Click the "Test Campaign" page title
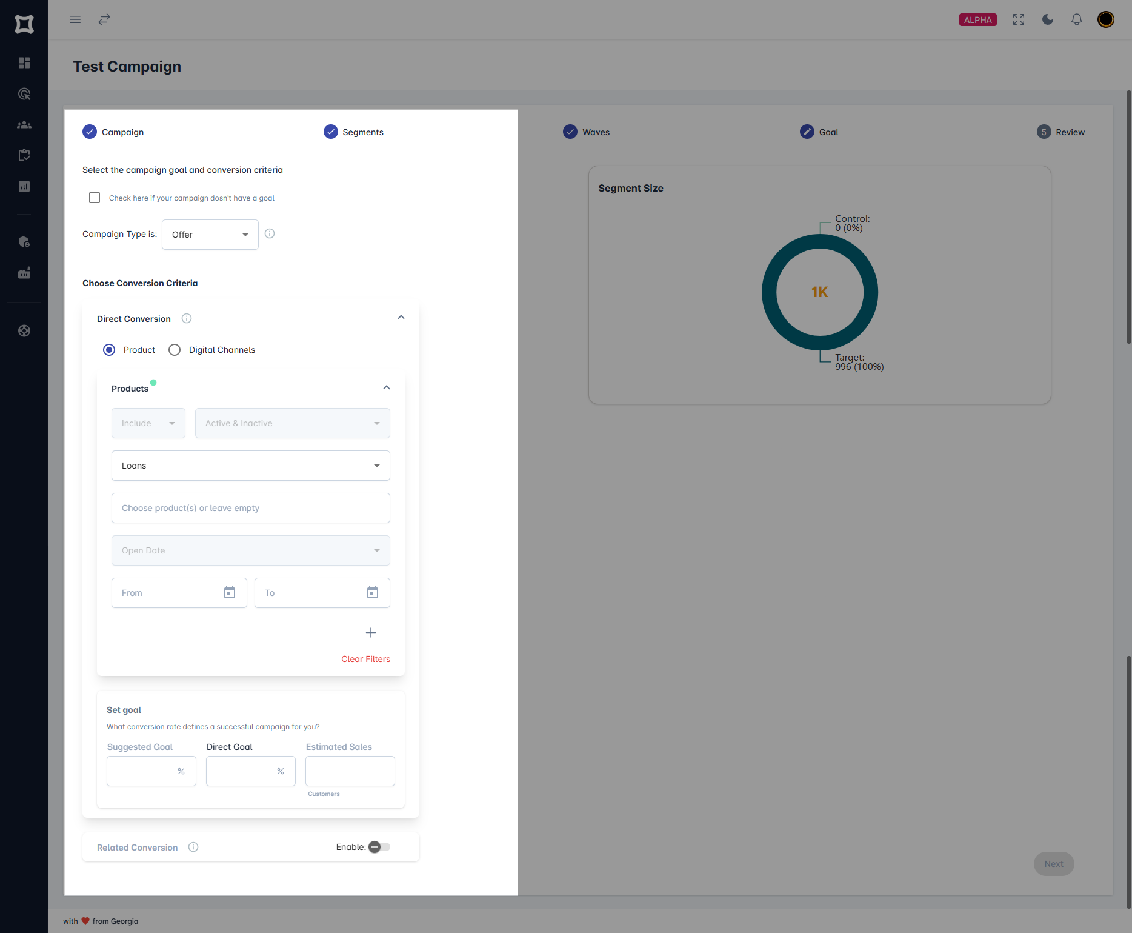Screen dimensions: 1132x933 point(127,66)
